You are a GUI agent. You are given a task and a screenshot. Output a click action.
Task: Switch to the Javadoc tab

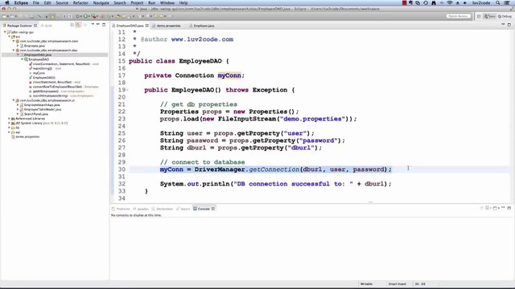click(x=142, y=209)
